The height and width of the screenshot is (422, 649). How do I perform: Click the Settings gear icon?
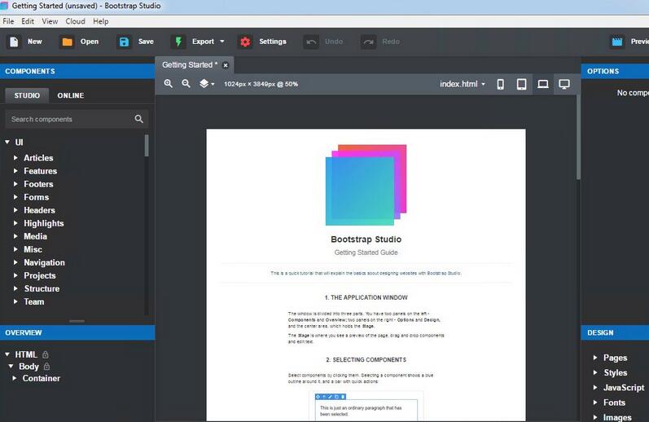245,42
